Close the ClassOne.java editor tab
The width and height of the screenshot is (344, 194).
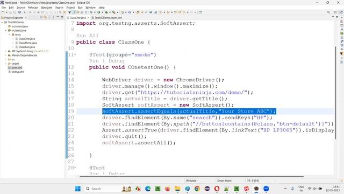(x=88, y=18)
